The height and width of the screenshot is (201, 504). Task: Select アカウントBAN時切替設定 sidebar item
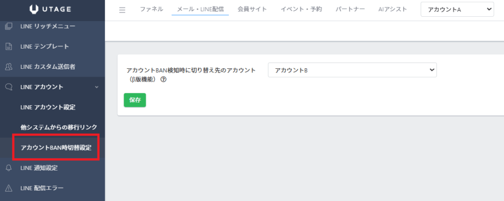pos(56,147)
